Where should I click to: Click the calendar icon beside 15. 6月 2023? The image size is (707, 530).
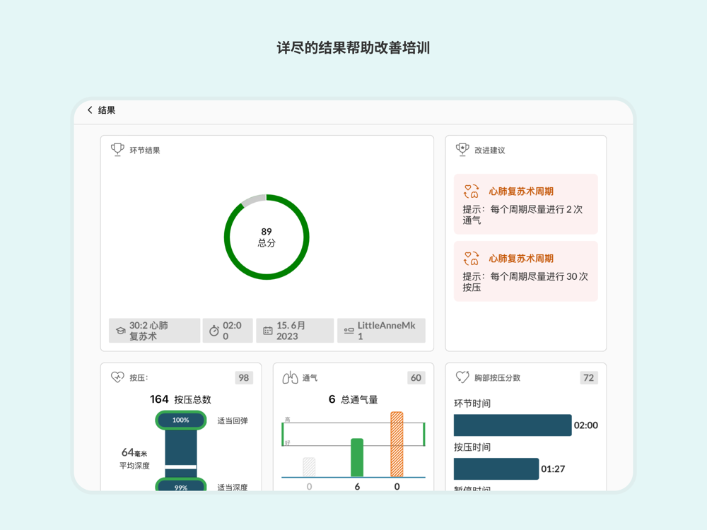pyautogui.click(x=268, y=331)
